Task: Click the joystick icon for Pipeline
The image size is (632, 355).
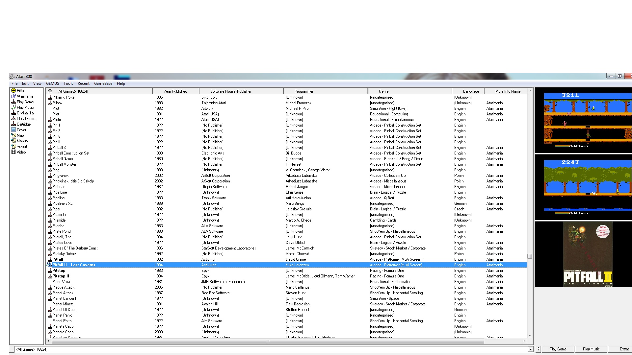Action: point(50,198)
